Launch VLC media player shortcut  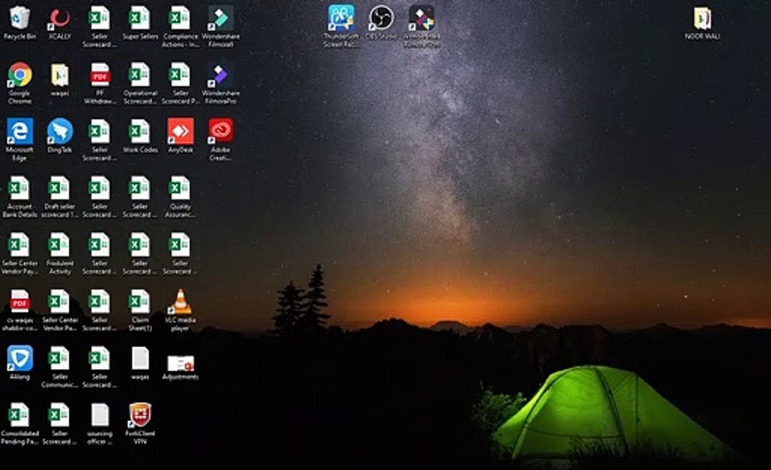pyautogui.click(x=180, y=302)
